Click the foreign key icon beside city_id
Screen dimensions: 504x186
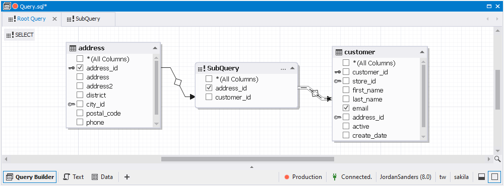coord(72,104)
